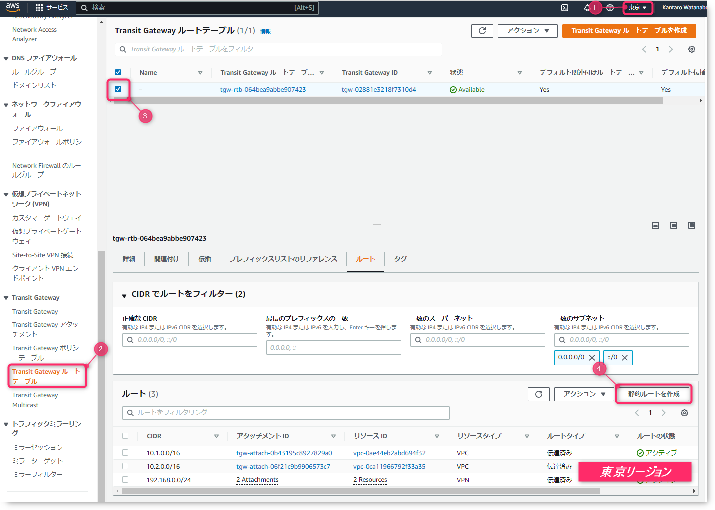Collapse DNS ファイアウォール sidebar section
This screenshot has height=510, width=715.
pyautogui.click(x=6, y=58)
